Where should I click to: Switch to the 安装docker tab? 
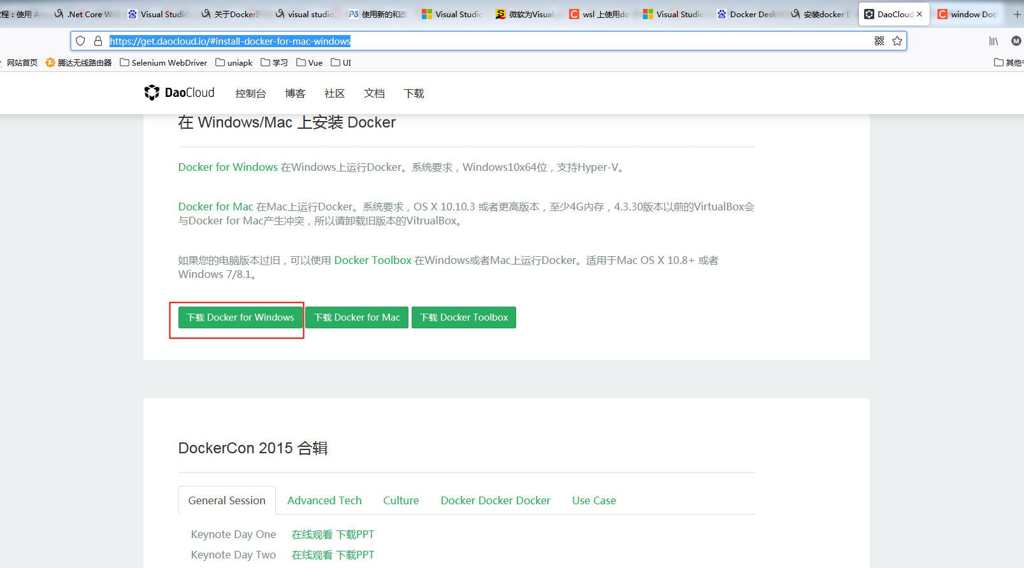821,14
